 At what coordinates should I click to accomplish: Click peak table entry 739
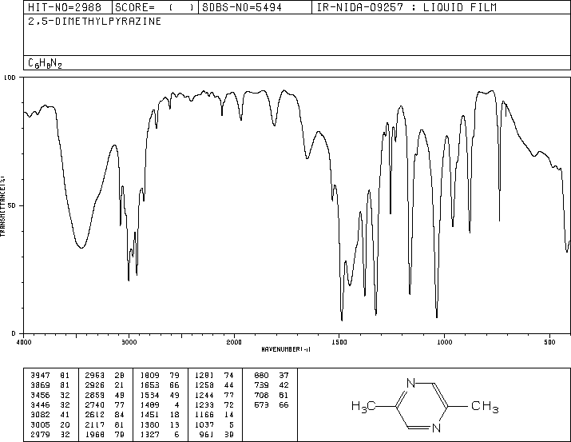click(261, 385)
